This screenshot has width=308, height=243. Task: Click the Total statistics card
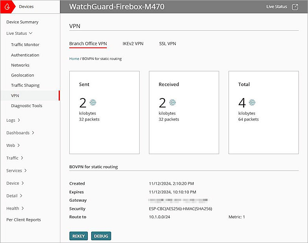(264, 113)
